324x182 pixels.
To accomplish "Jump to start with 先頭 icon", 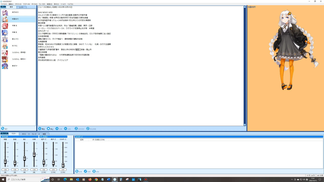I will (x=57, y=128).
